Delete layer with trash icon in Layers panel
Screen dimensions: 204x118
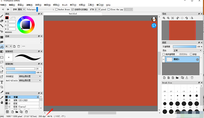coord(192,78)
